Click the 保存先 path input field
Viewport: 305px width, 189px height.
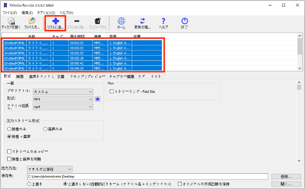[x=147, y=176]
